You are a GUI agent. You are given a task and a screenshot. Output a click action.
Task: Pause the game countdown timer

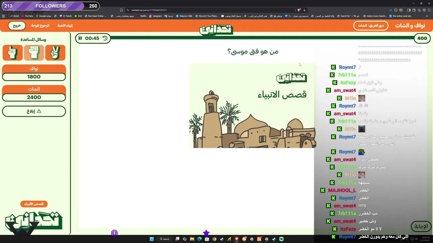click(x=80, y=38)
